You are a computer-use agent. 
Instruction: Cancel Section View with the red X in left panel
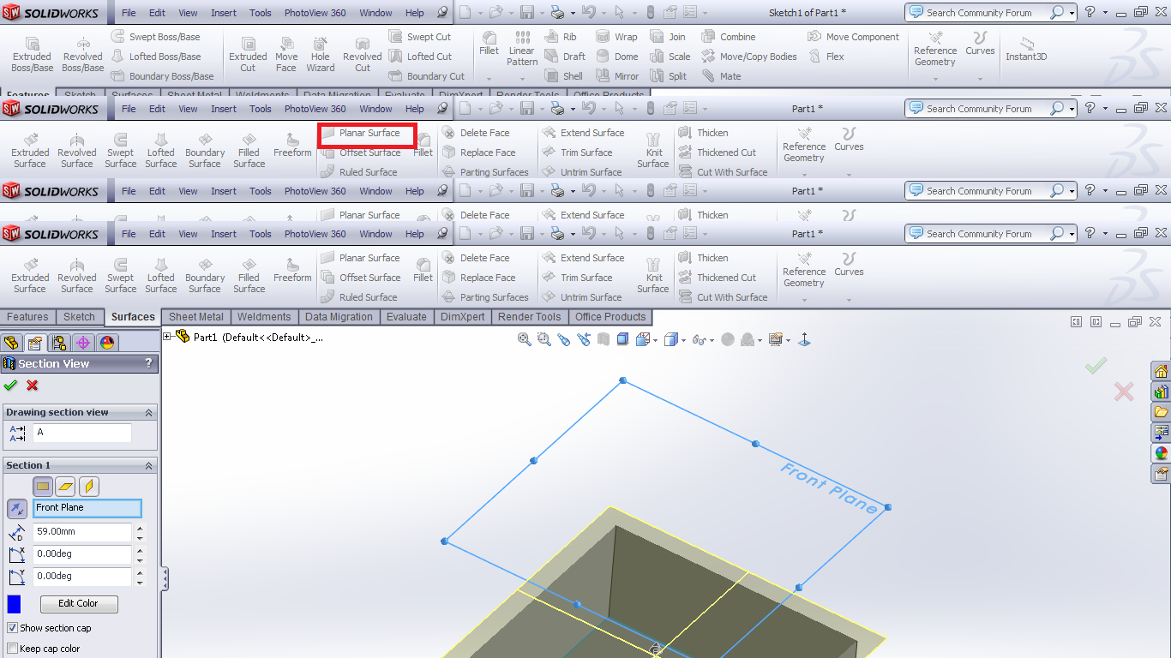tap(33, 386)
